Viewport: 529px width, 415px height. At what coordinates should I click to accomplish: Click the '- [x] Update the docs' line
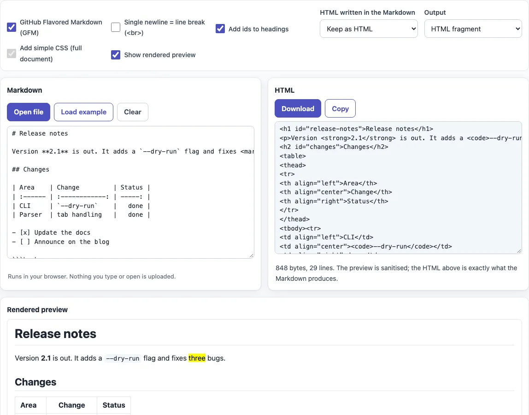click(x=51, y=233)
